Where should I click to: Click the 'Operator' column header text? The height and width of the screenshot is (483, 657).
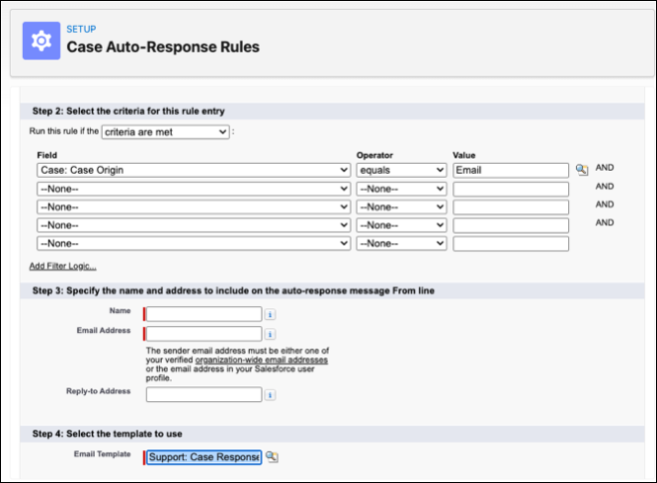[374, 155]
